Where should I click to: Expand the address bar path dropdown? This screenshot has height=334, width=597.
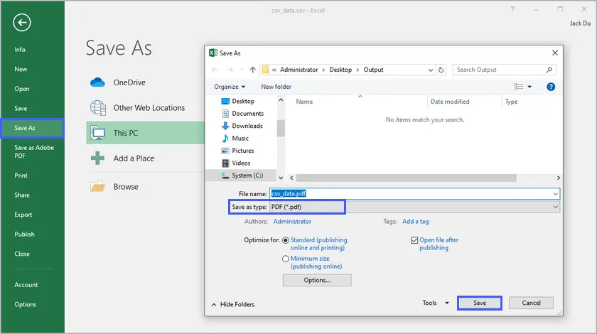pyautogui.click(x=430, y=70)
